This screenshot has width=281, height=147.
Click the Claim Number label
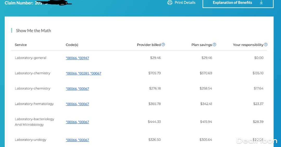click(x=19, y=3)
